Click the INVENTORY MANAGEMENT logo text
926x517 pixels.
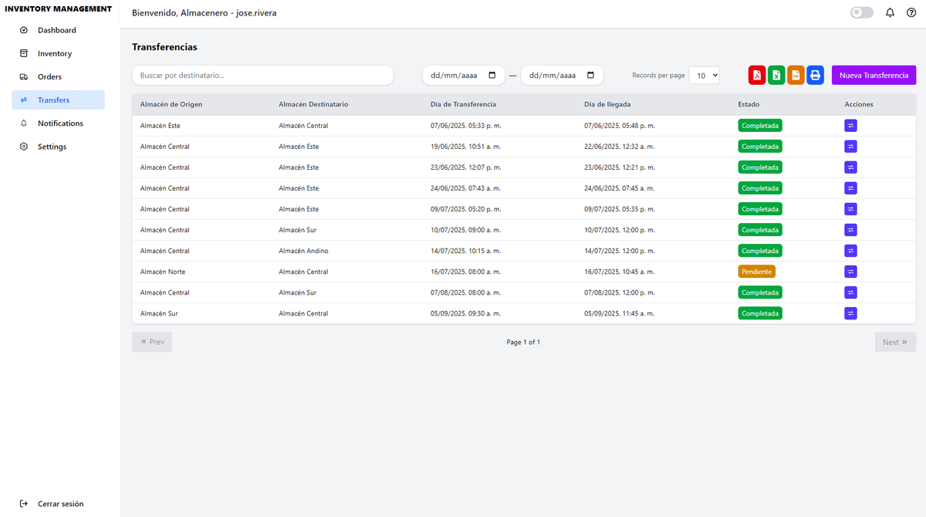59,8
